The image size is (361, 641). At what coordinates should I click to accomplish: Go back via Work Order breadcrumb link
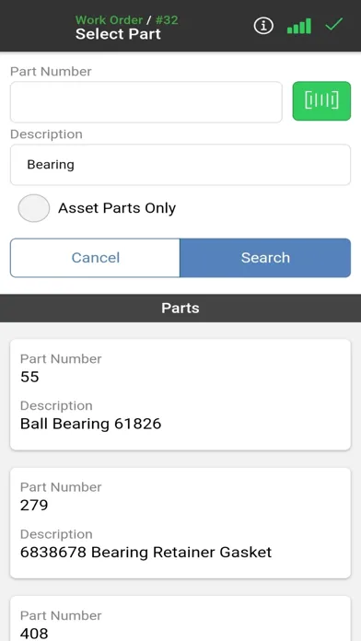[x=109, y=20]
